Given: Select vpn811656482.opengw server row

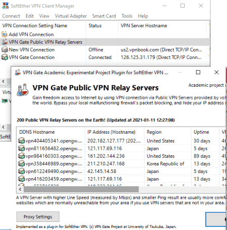Looking at the screenshot, I should click(121, 148).
